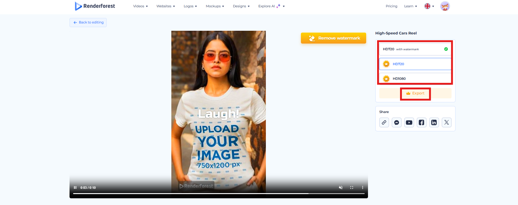Click the Renderforest logo
Image resolution: width=518 pixels, height=205 pixels.
[95, 6]
